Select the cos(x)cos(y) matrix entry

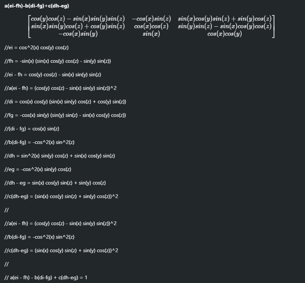225,34
